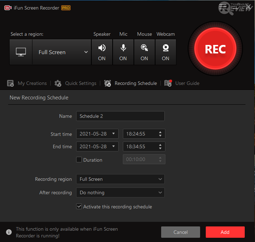
Task: Increase End time with the up arrow
Action: point(160,145)
